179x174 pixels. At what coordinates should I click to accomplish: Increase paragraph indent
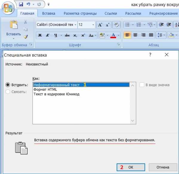[x=169, y=25]
